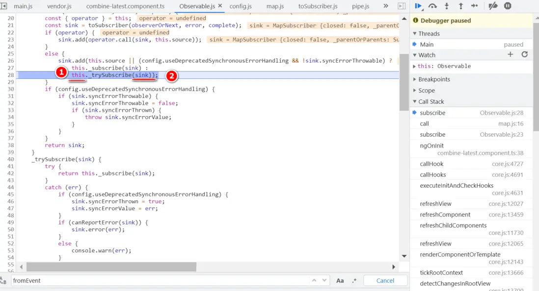
Task: Select the ngOnInit call stack frame
Action: 472,149
